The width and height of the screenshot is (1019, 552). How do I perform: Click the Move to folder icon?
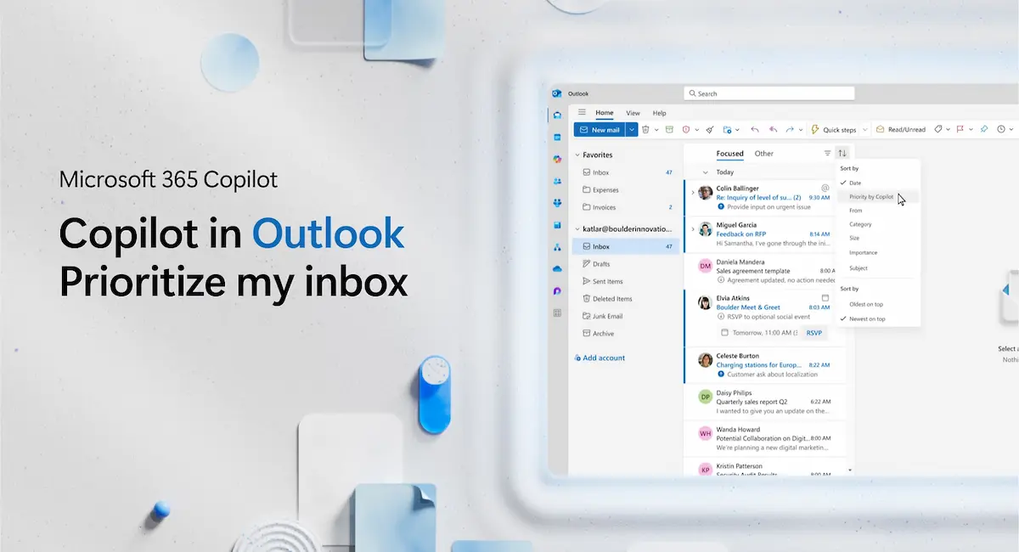click(728, 129)
